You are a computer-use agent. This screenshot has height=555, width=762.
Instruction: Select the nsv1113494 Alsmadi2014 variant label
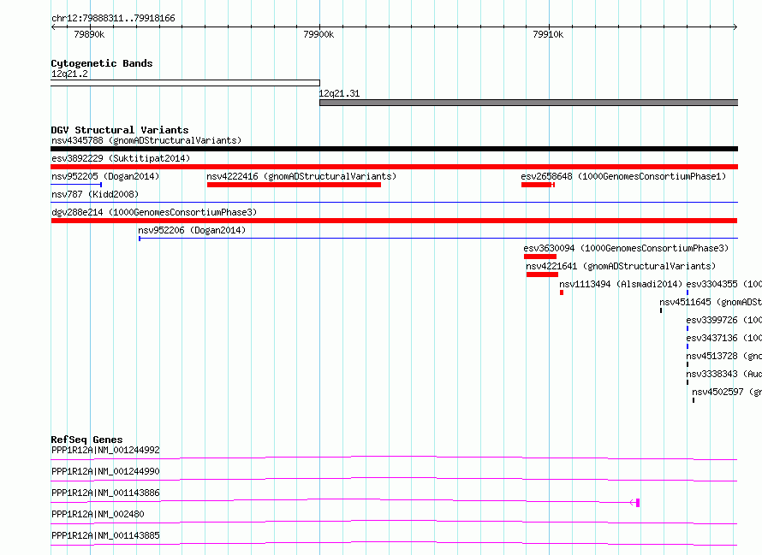(621, 284)
